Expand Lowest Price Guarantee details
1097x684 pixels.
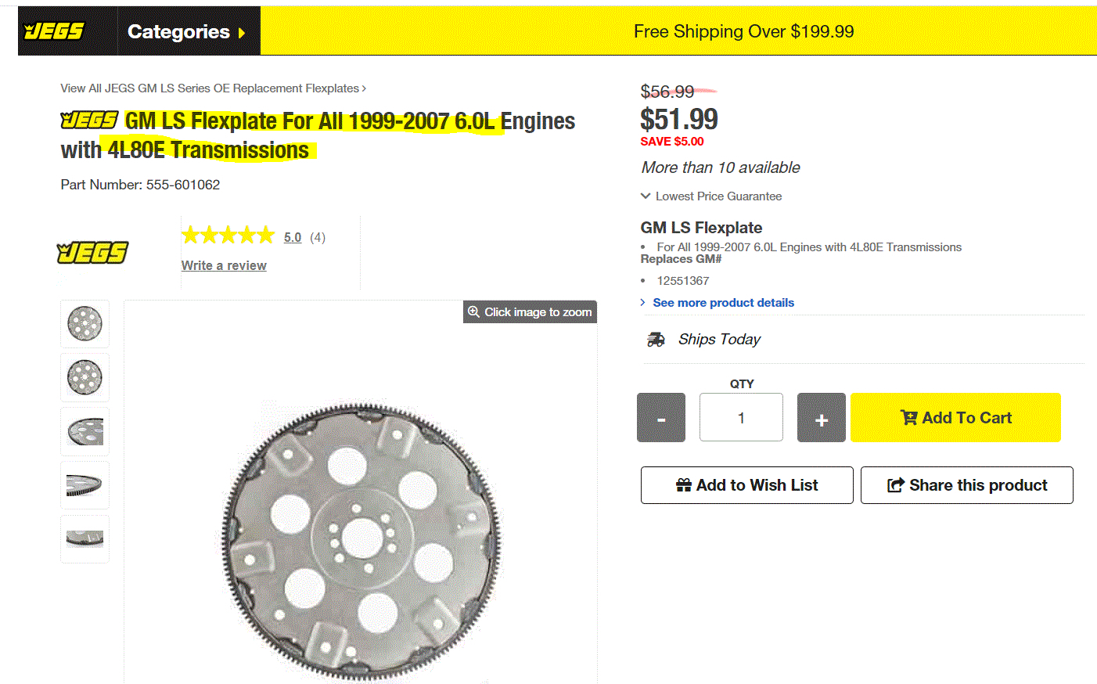pos(711,196)
